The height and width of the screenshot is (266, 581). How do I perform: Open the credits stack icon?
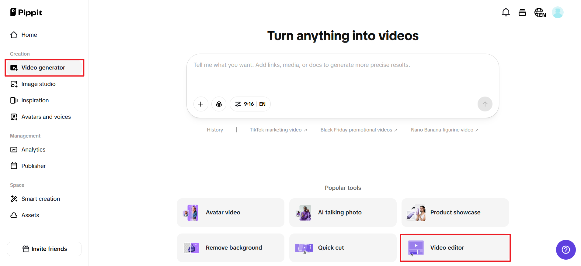pyautogui.click(x=522, y=12)
